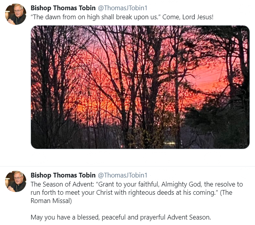Select @ThomasJTobin1 handle in the Advent tweet

pyautogui.click(x=122, y=175)
